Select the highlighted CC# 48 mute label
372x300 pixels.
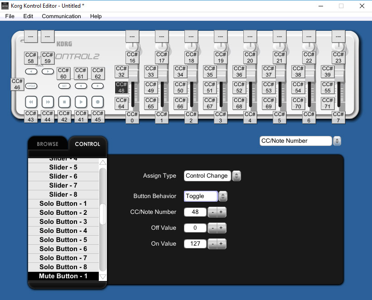point(121,87)
